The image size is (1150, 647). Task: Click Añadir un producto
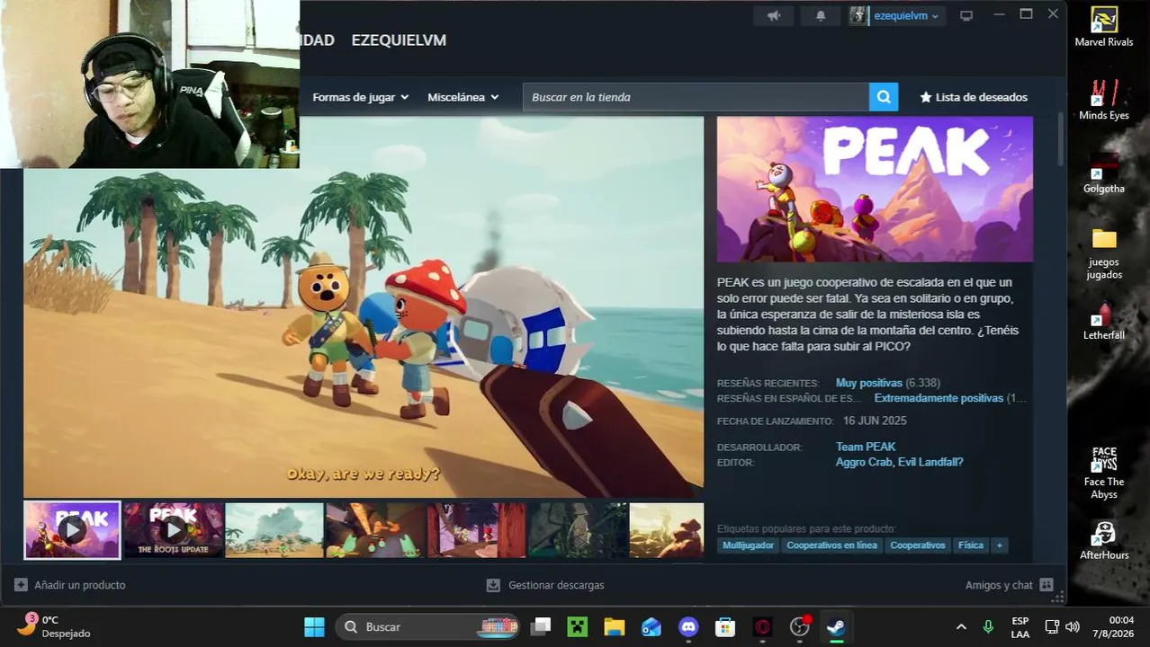click(69, 585)
